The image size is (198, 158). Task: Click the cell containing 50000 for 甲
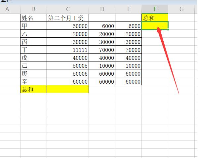click(x=68, y=26)
